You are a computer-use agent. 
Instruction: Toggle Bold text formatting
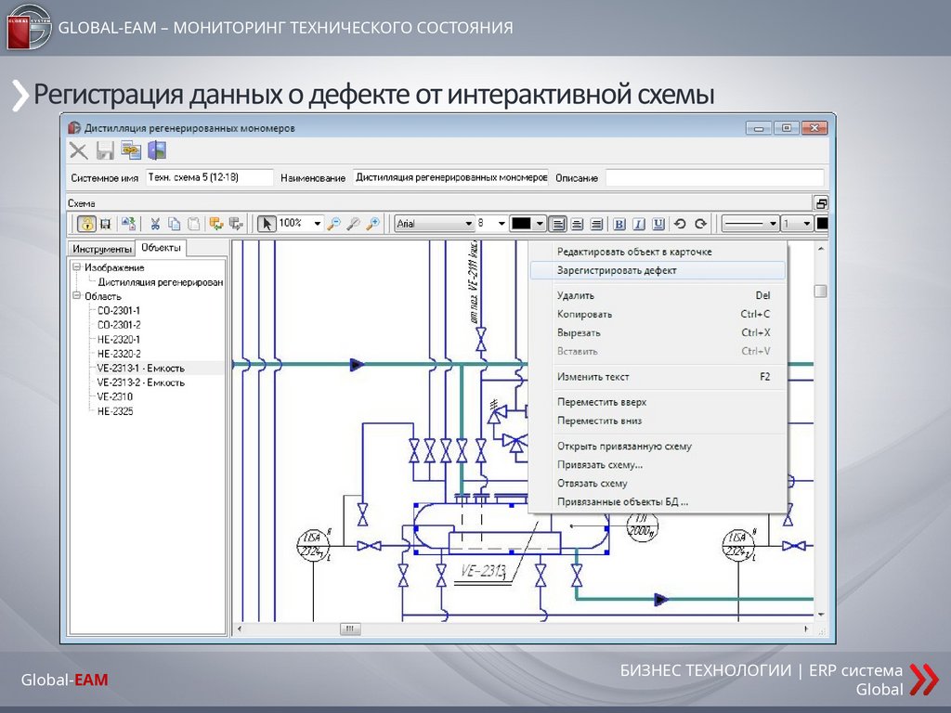pos(619,224)
